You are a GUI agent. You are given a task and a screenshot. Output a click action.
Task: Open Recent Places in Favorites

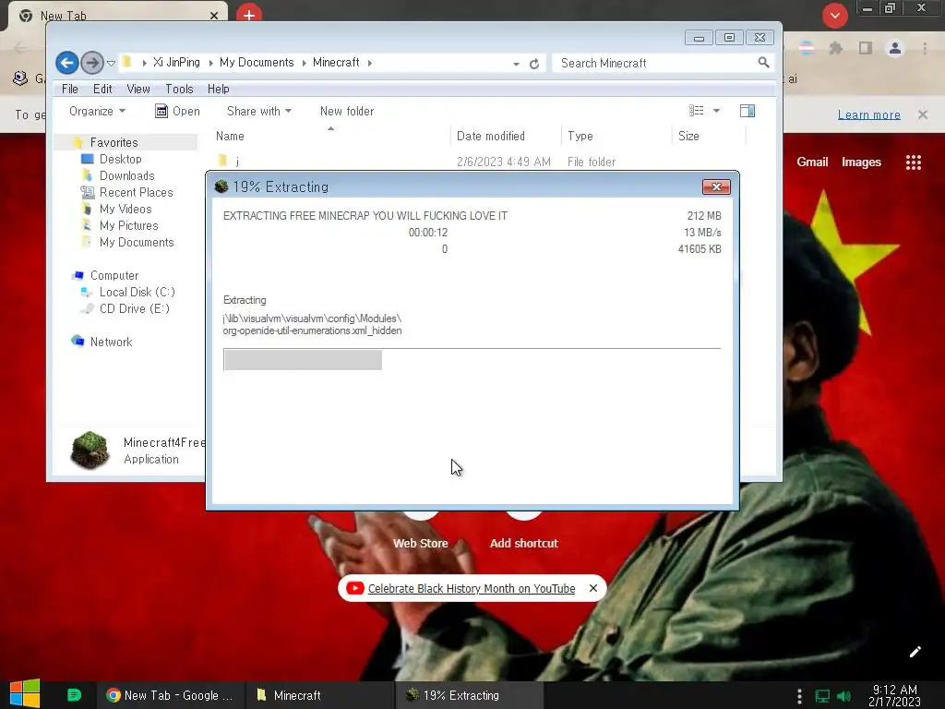[x=136, y=192]
